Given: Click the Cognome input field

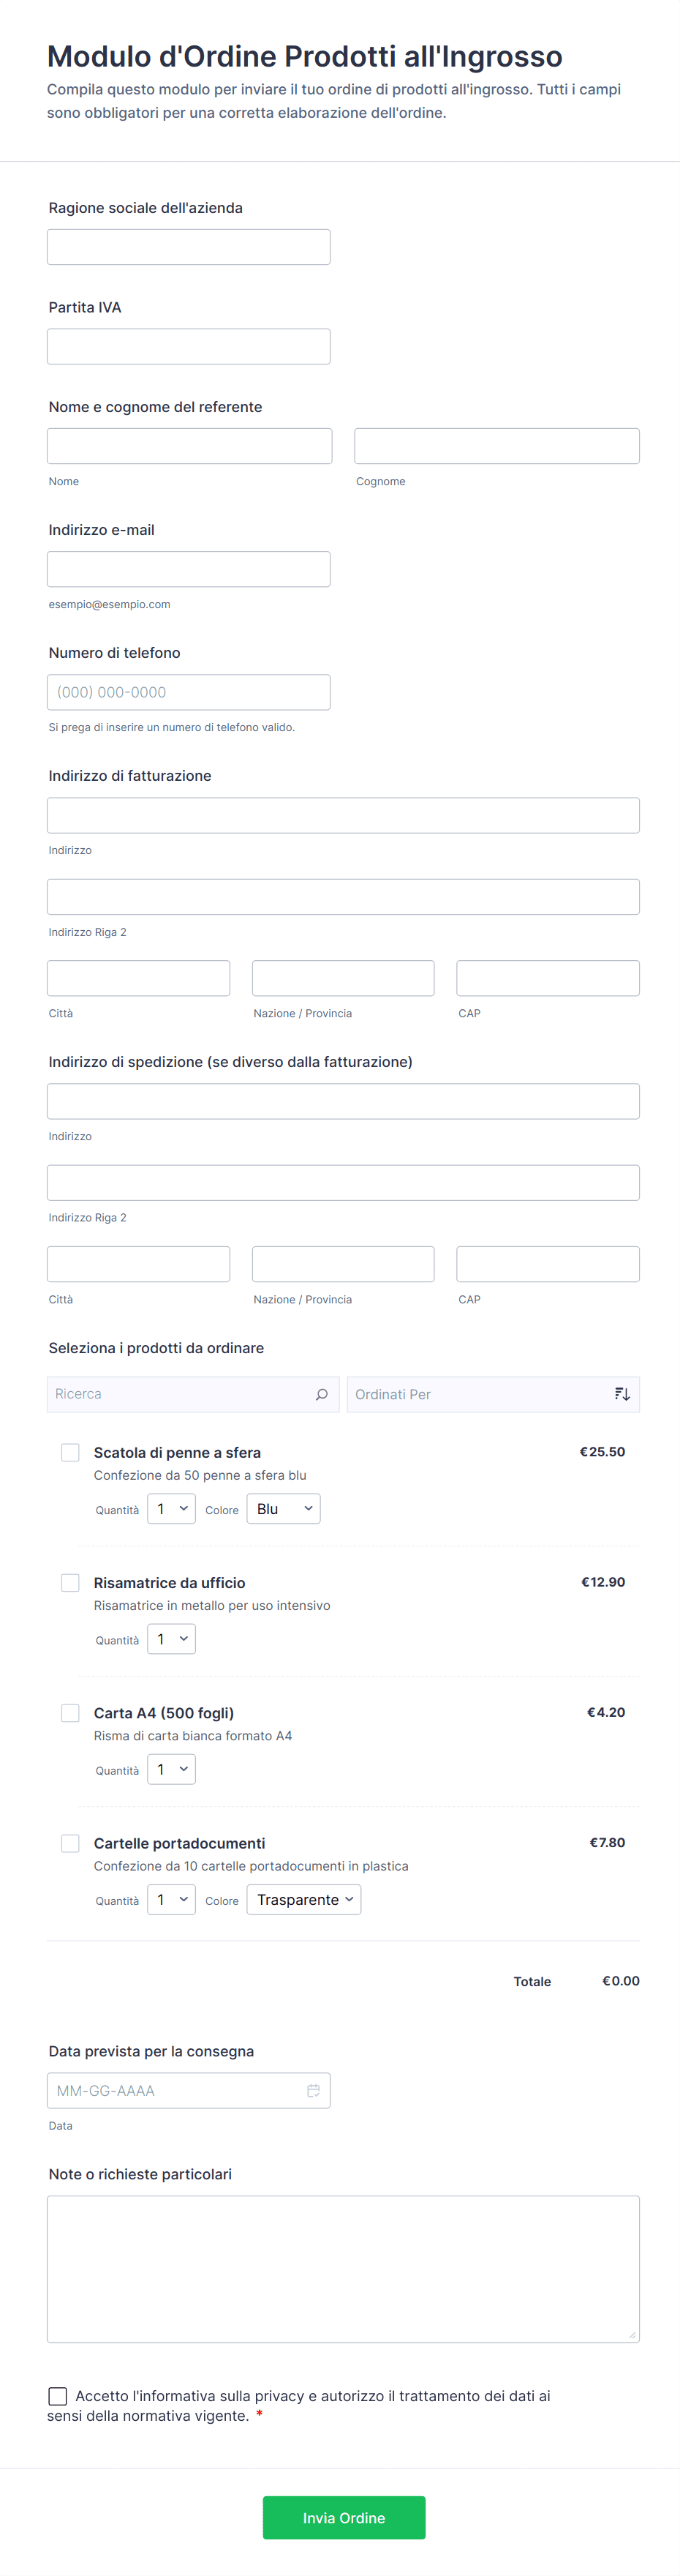Looking at the screenshot, I should pyautogui.click(x=496, y=446).
